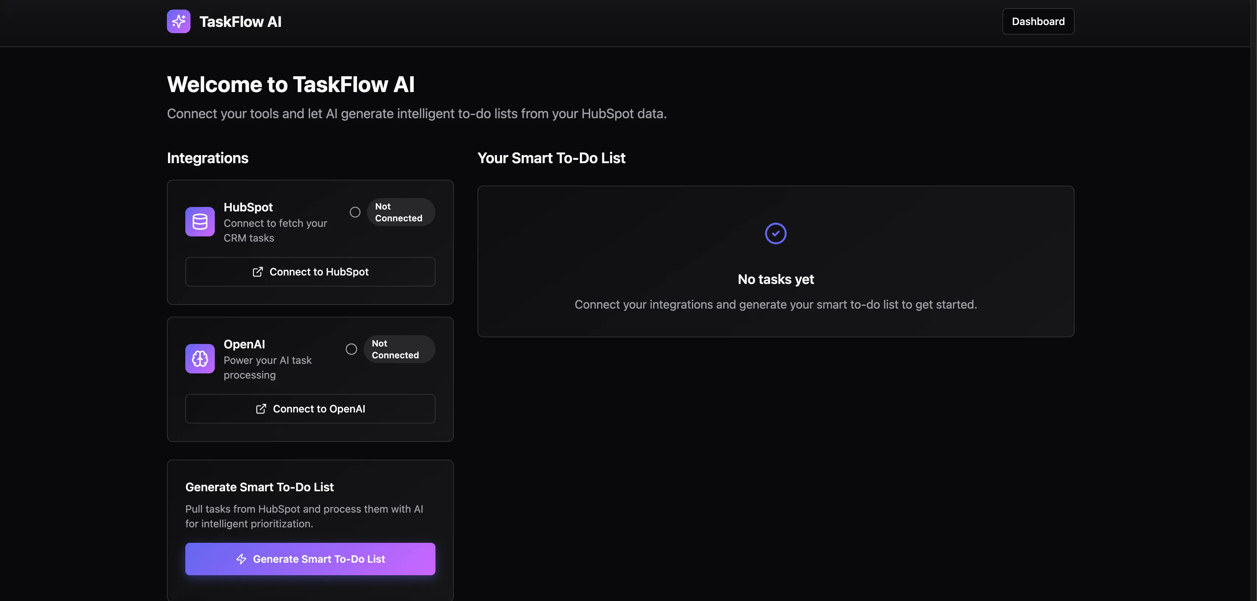The width and height of the screenshot is (1257, 601).
Task: Click the page vertical scrollbar
Action: click(x=1254, y=300)
